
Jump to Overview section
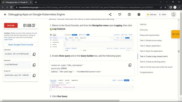coord(144,30)
